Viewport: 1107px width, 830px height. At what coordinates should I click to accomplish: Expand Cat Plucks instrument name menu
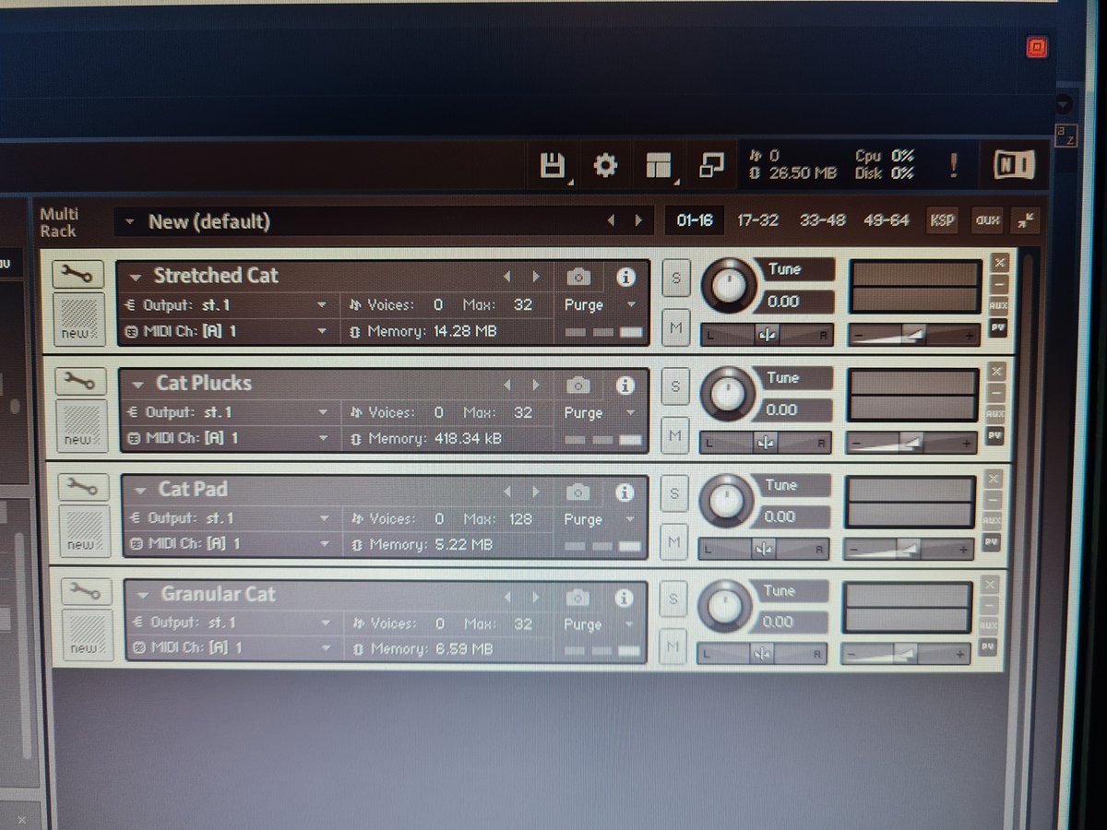coord(138,385)
